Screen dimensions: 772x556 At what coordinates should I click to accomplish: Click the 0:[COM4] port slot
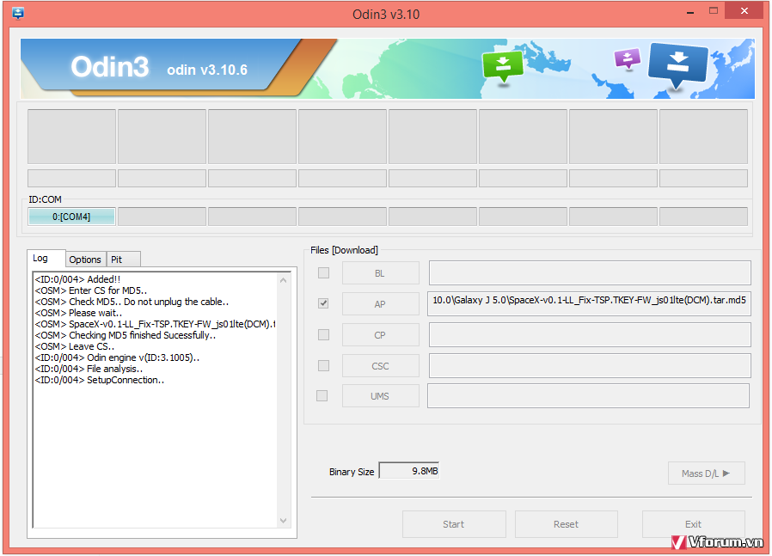pos(72,217)
